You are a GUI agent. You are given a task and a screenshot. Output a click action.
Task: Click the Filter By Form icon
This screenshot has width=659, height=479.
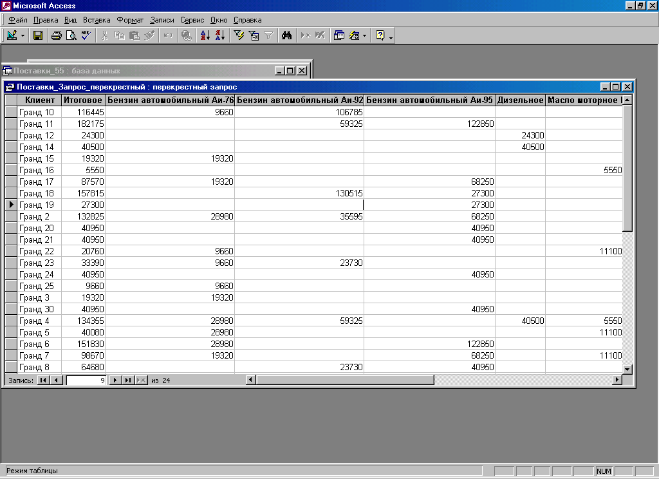point(254,35)
